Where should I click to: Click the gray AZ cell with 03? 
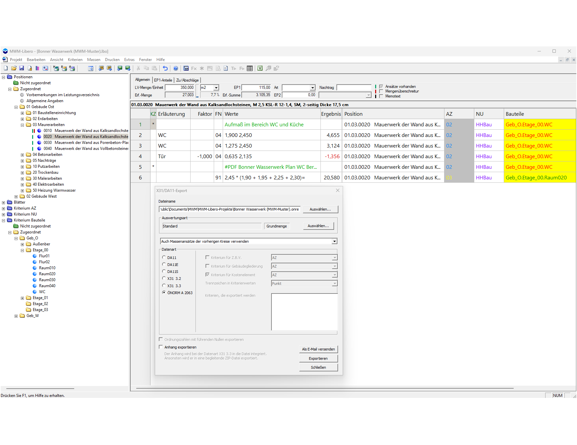click(x=459, y=177)
